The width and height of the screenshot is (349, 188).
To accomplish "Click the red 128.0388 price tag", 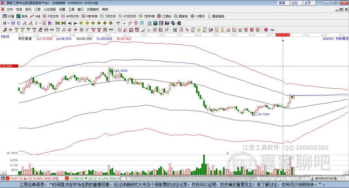I will [9, 66].
